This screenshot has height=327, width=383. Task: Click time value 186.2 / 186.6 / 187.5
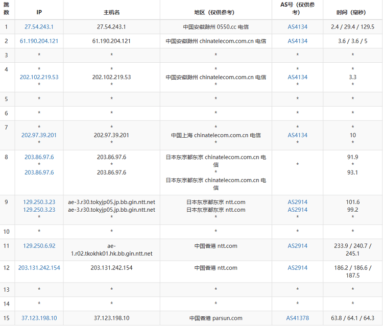click(352, 271)
